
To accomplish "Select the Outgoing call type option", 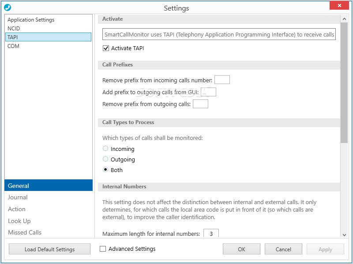I will click(105, 159).
